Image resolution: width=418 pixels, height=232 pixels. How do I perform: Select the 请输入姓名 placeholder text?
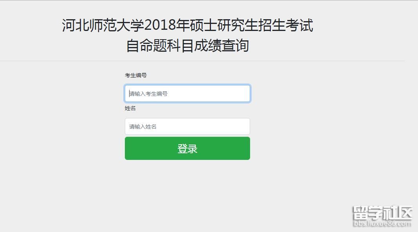coord(143,127)
